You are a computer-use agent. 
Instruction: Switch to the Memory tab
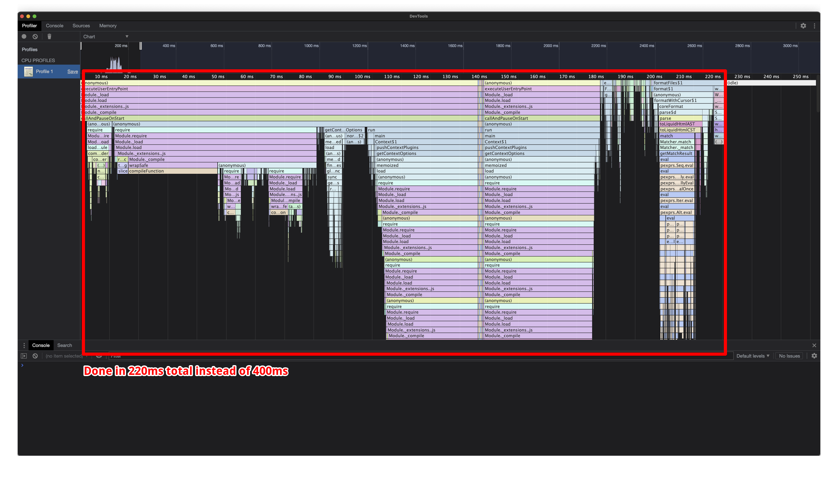coord(108,26)
